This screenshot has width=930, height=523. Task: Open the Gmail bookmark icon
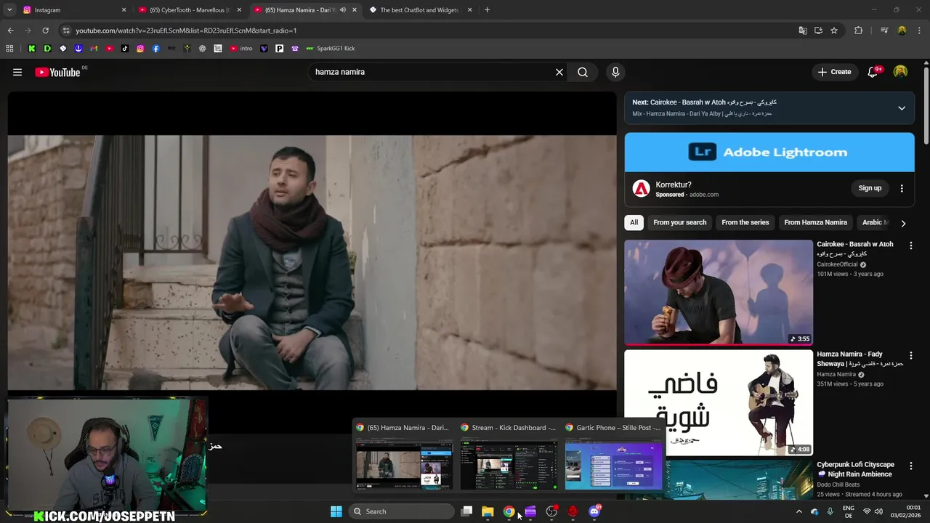pyautogui.click(x=94, y=49)
